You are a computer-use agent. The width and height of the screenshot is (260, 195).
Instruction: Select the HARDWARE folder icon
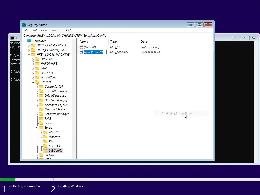(x=37, y=63)
